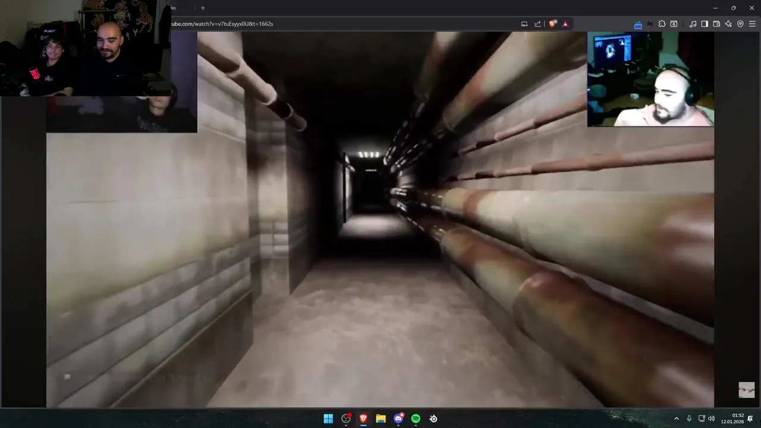Open the Brave VPN shield icon

(x=740, y=24)
